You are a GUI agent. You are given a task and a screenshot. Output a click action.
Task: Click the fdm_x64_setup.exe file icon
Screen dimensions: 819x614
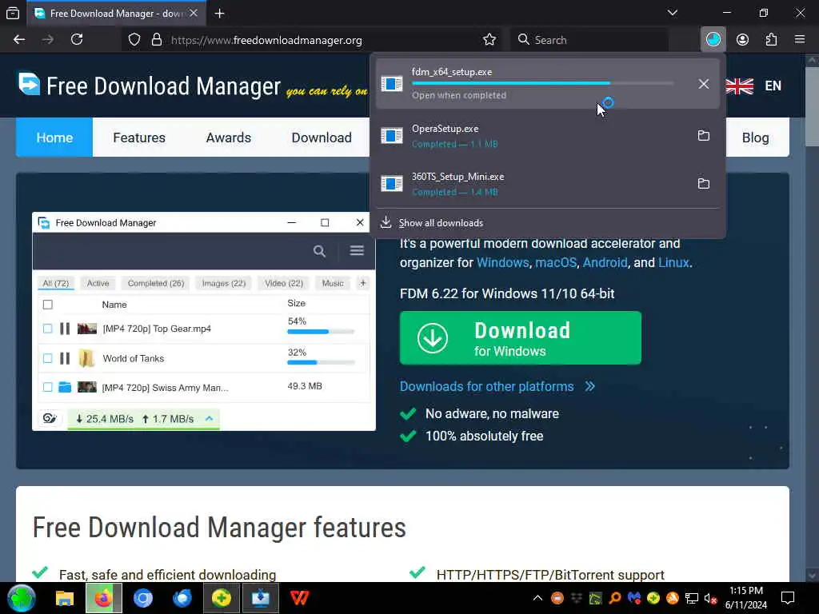pyautogui.click(x=392, y=83)
